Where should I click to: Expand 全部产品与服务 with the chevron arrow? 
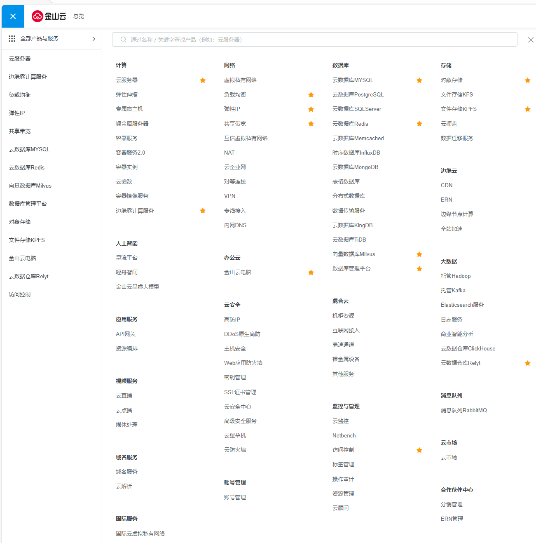pyautogui.click(x=94, y=39)
